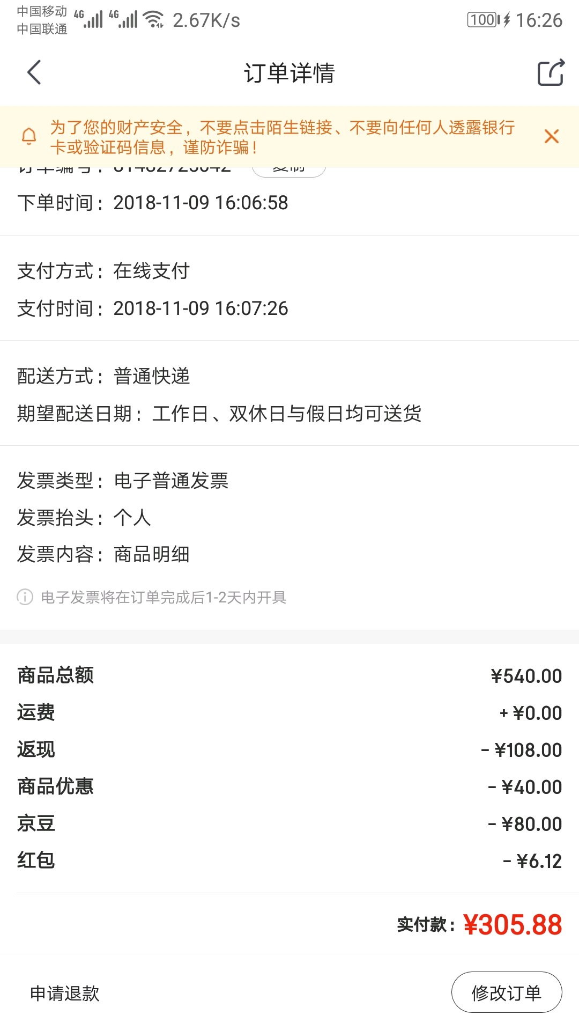Close the orange security warning banner

click(551, 136)
